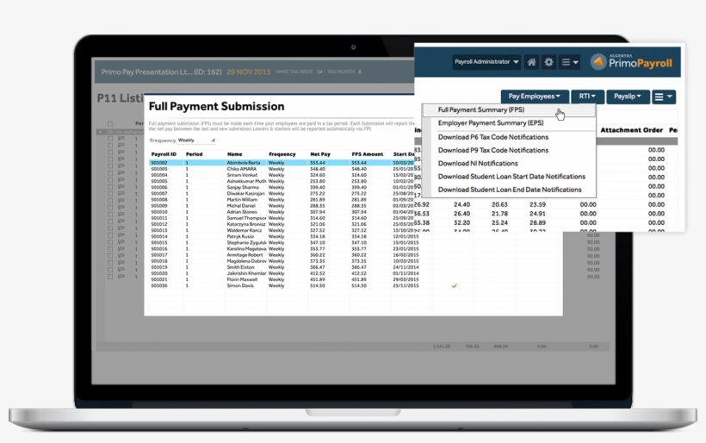Change the Frequency Weekly combo box

coord(196,140)
